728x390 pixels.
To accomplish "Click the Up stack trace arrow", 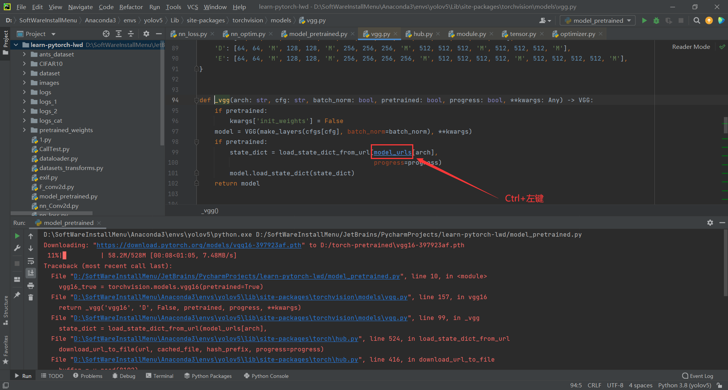I will (31, 236).
